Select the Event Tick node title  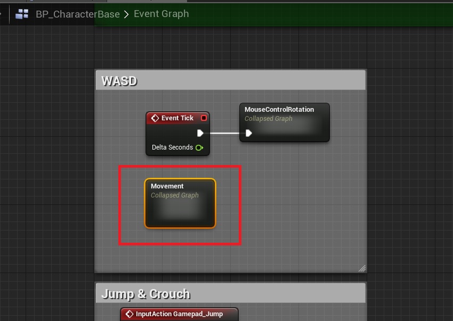tap(177, 118)
